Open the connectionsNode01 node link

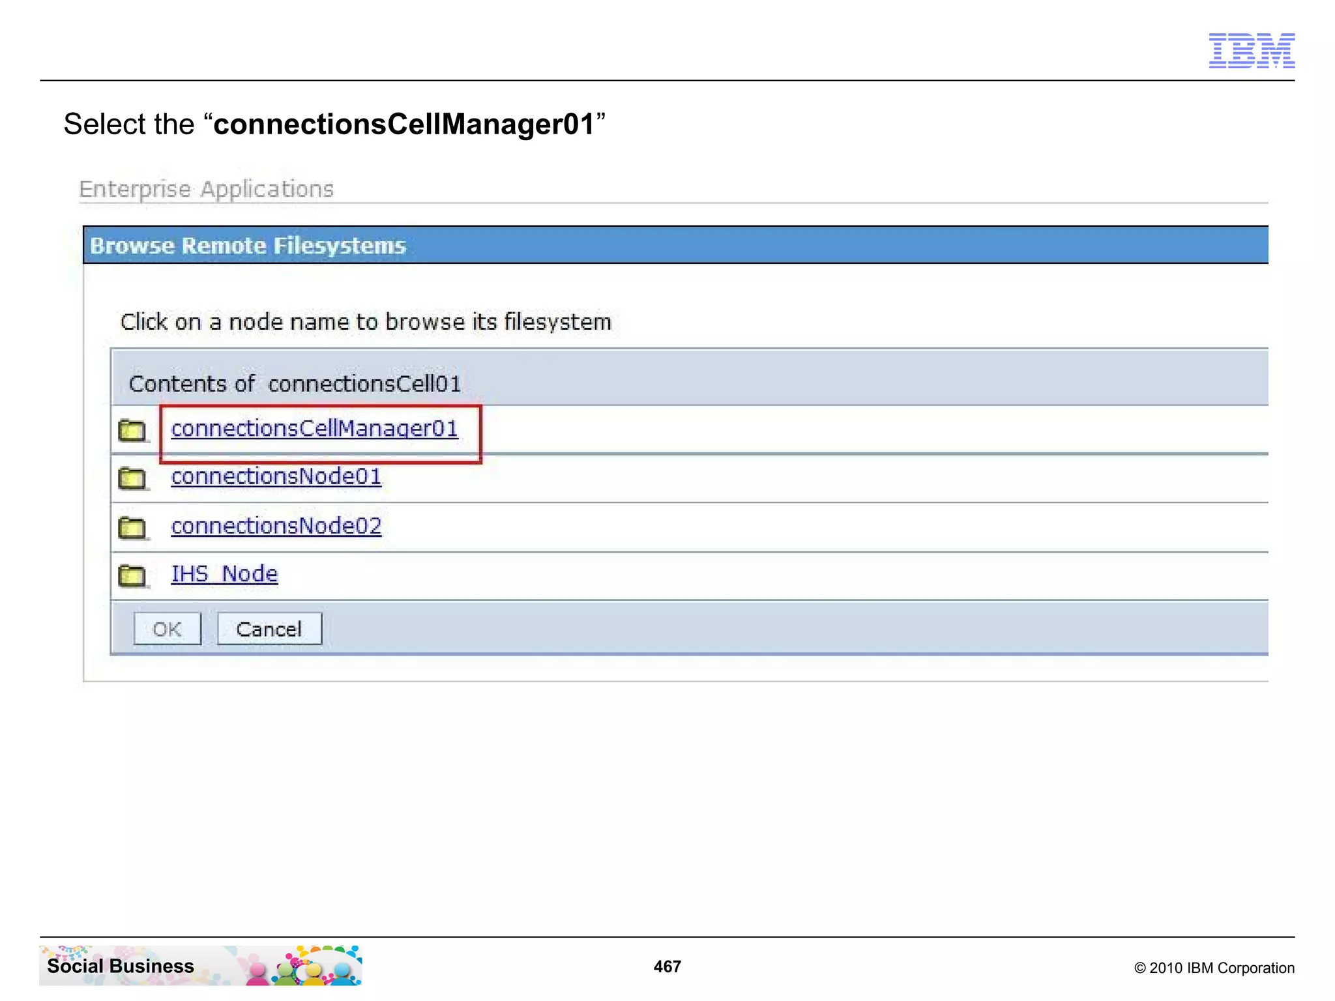(276, 476)
